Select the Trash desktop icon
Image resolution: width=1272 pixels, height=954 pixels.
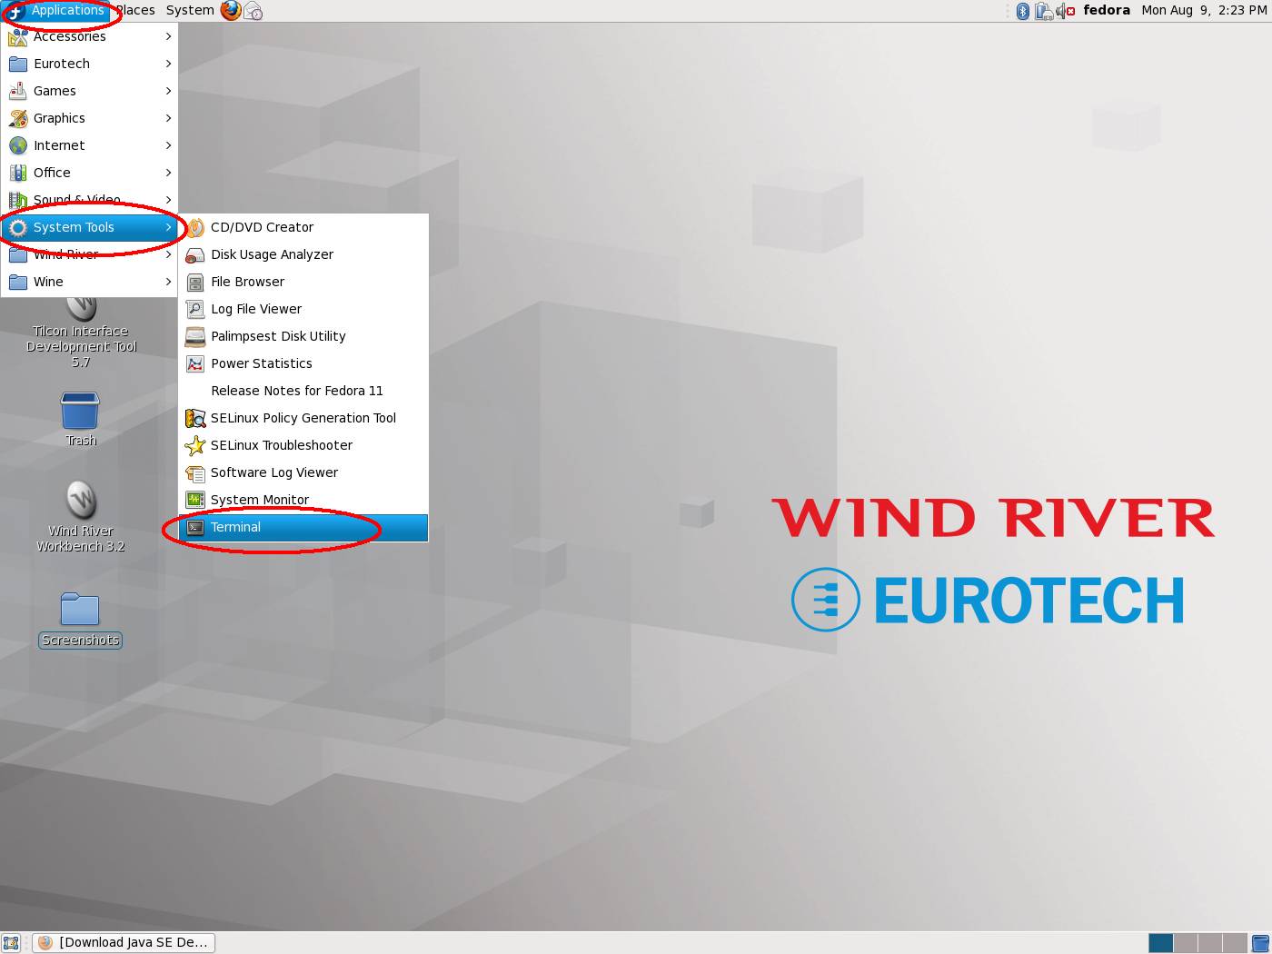(80, 411)
